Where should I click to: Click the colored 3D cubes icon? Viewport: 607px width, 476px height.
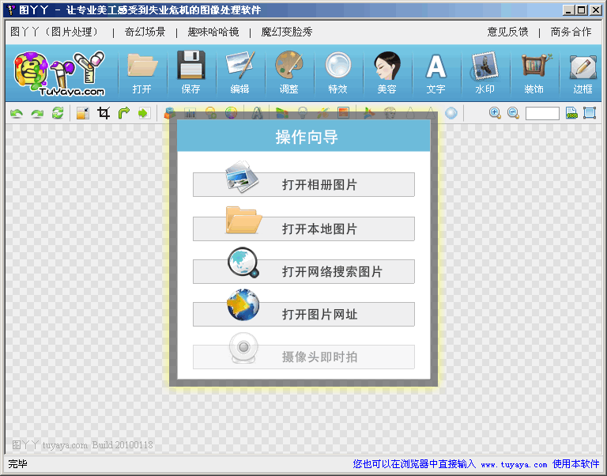pos(170,113)
